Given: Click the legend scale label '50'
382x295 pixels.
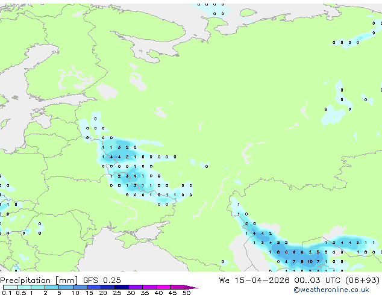Looking at the screenshot, I should tap(187, 293).
